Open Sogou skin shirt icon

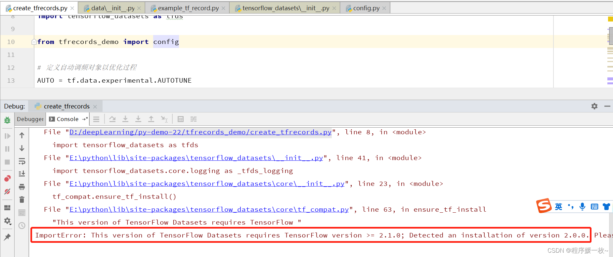(606, 207)
